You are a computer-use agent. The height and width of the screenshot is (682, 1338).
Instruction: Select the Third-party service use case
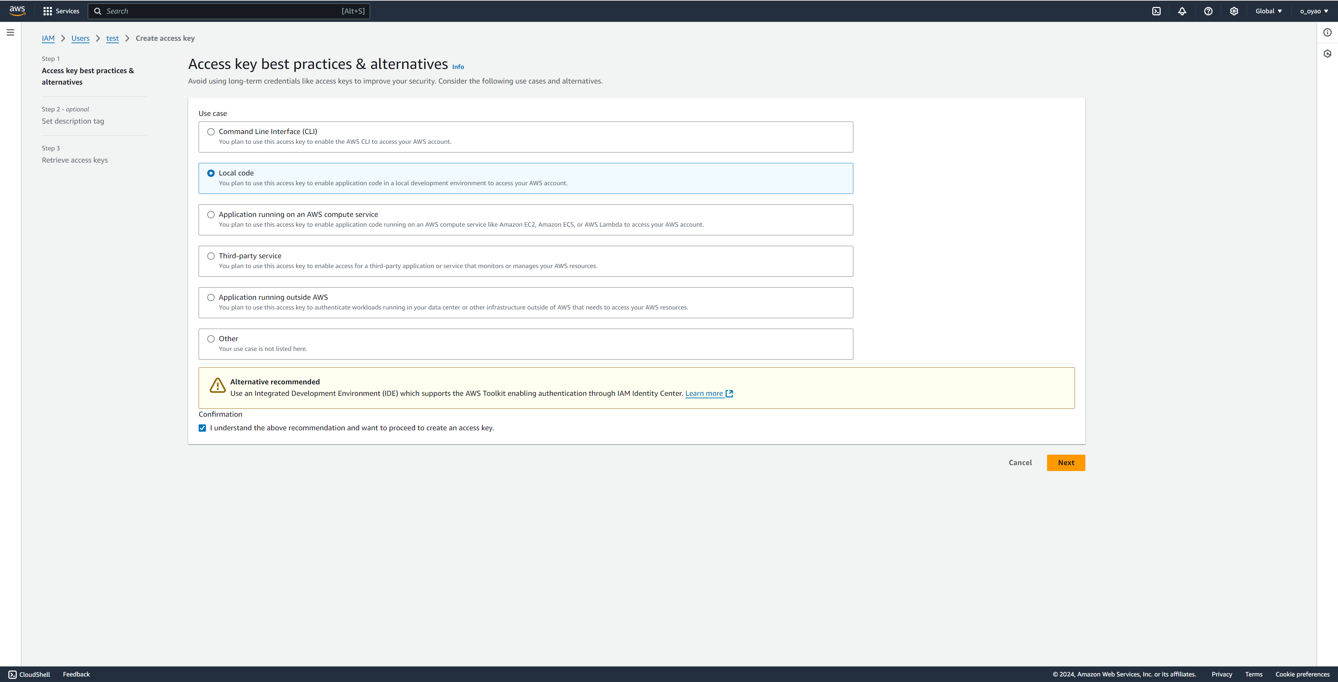pyautogui.click(x=211, y=256)
